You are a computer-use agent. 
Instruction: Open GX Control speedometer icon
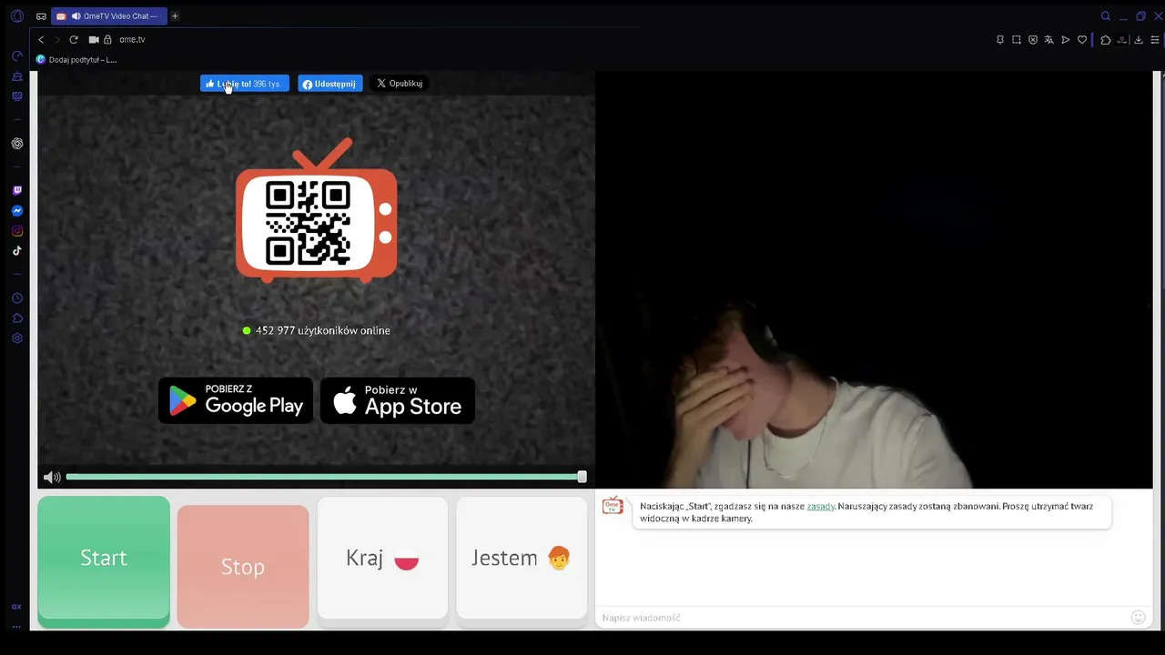click(x=17, y=56)
